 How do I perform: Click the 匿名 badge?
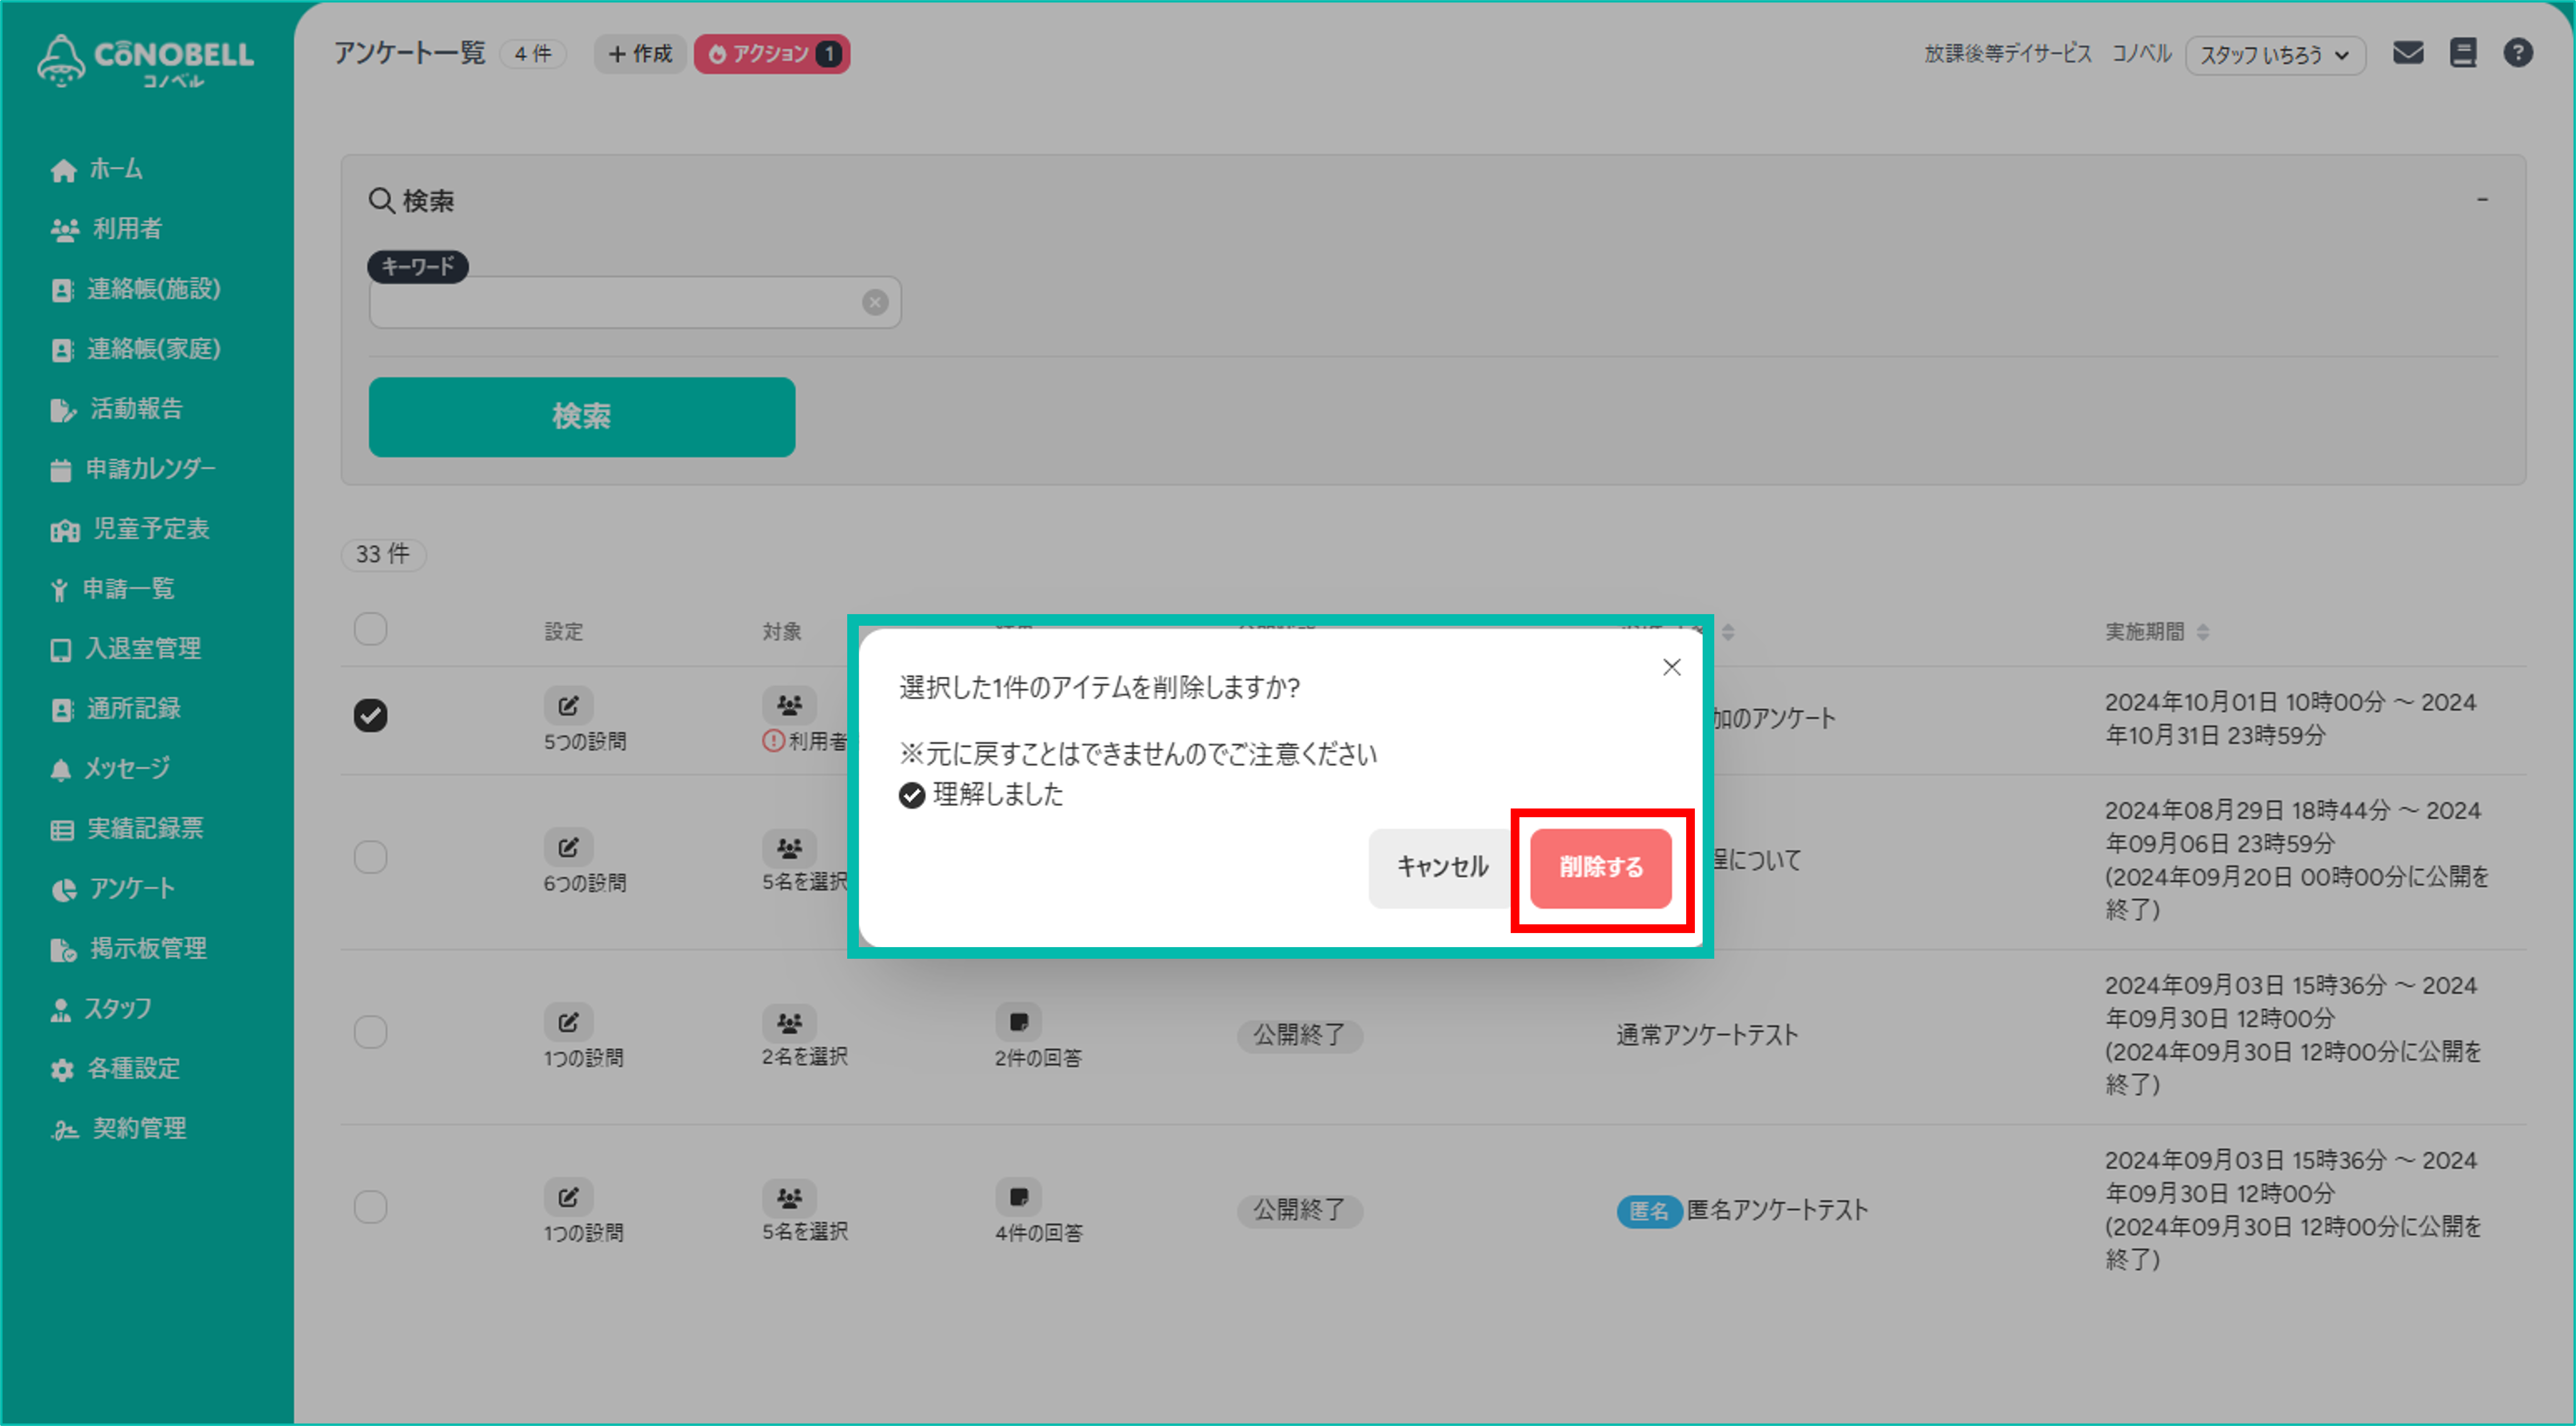pos(1649,1212)
